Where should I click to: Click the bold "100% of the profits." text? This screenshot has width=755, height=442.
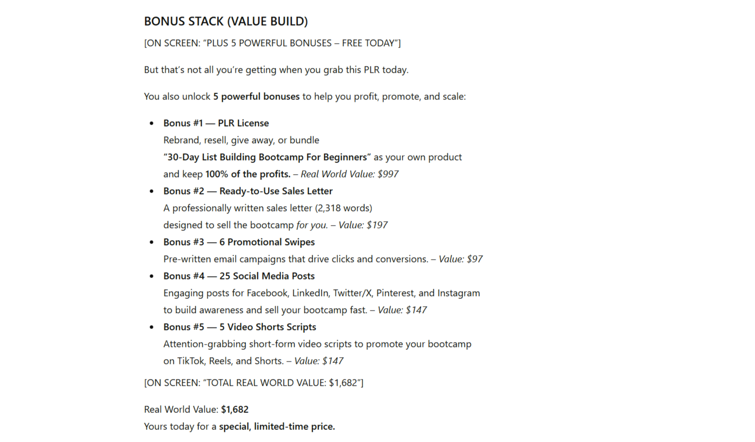247,174
